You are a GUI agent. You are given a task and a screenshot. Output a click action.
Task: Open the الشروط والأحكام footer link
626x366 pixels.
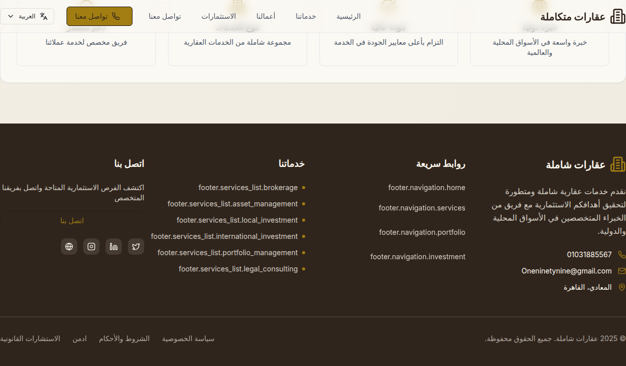coord(124,339)
